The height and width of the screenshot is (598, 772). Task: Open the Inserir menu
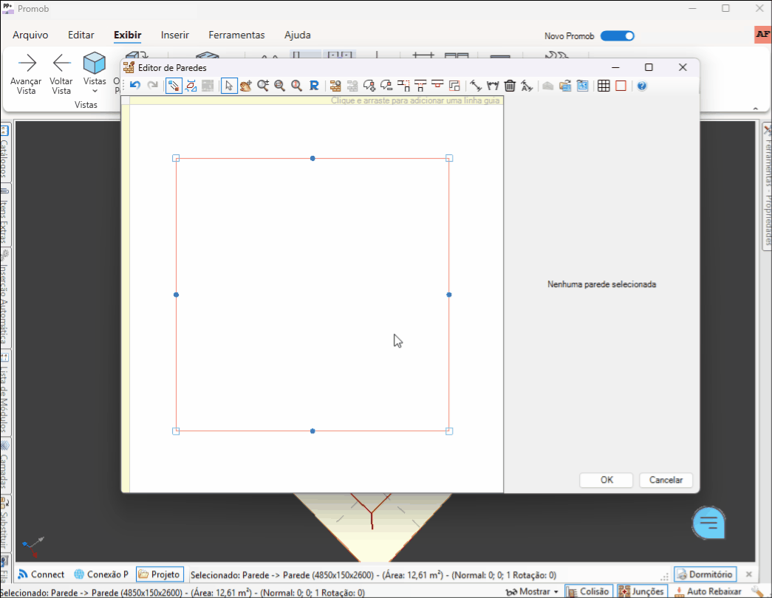175,35
